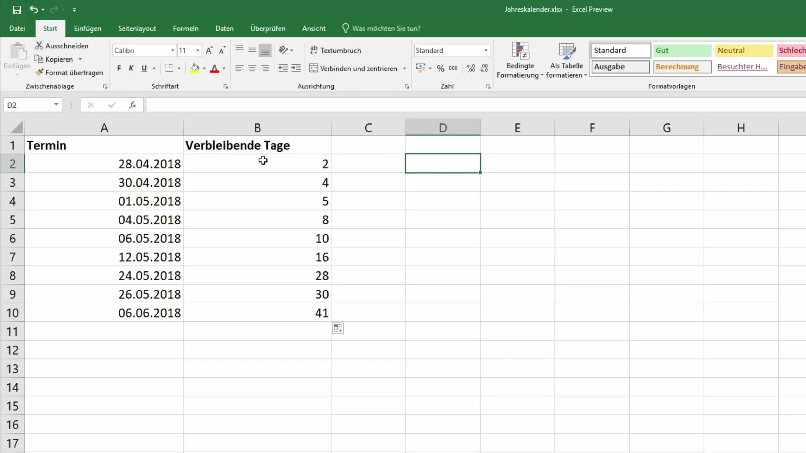Screen dimensions: 806x453
Task: Click the Kopieren copy button
Action: click(x=54, y=59)
